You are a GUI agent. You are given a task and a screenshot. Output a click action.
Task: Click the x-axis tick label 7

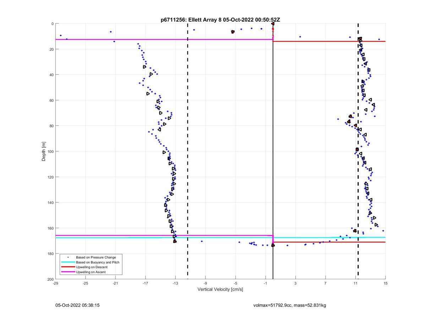pos(325,283)
